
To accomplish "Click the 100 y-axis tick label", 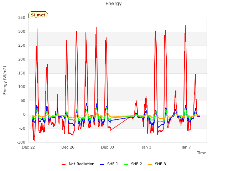I will point(22,87).
